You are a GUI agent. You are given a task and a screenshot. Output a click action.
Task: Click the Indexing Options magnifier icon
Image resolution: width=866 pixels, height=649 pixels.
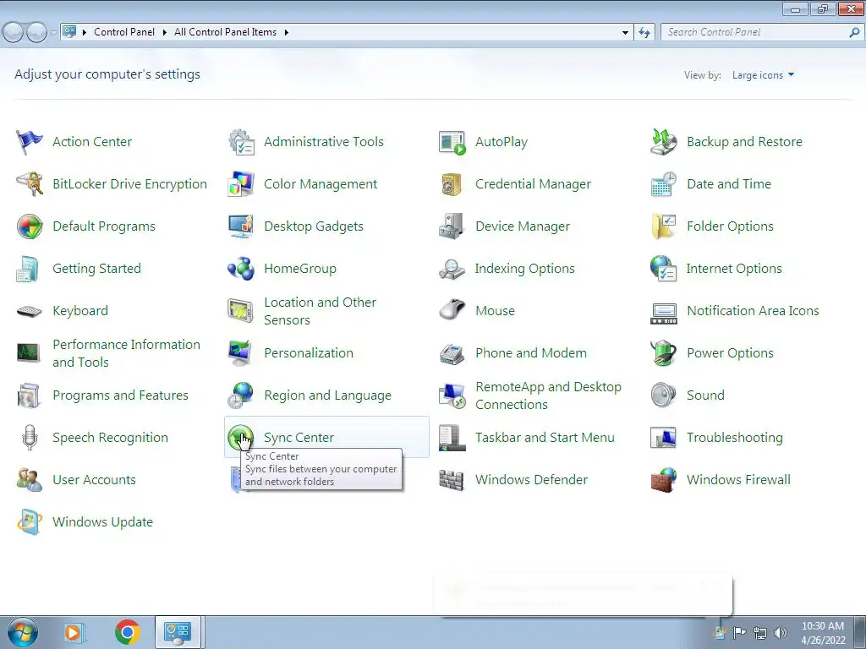coord(452,269)
